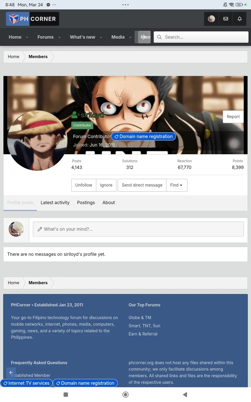The height and width of the screenshot is (402, 251).
Task: Open your account avatar menu in header
Action: coord(211,19)
